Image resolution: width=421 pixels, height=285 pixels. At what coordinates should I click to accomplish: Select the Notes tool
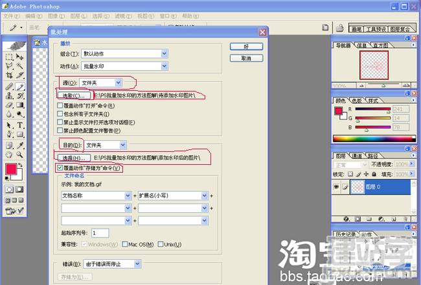[x=9, y=145]
